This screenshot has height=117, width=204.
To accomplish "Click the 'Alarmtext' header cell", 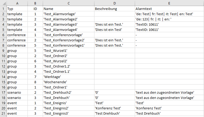I will click(x=169, y=9).
